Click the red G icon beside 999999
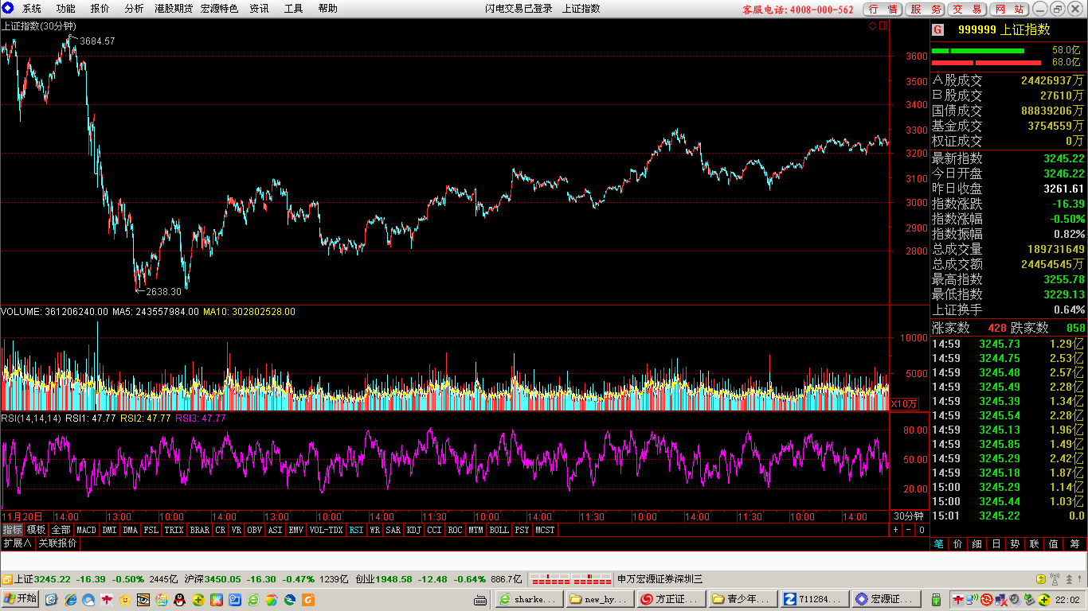The width and height of the screenshot is (1088, 611). (938, 29)
